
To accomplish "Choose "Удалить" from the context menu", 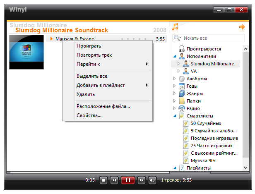I will tap(107, 94).
